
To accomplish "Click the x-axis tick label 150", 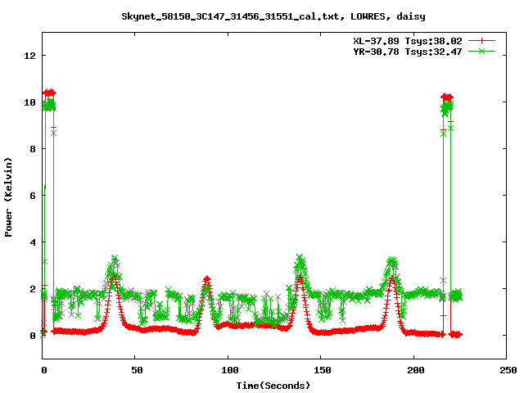I will pyautogui.click(x=323, y=370).
